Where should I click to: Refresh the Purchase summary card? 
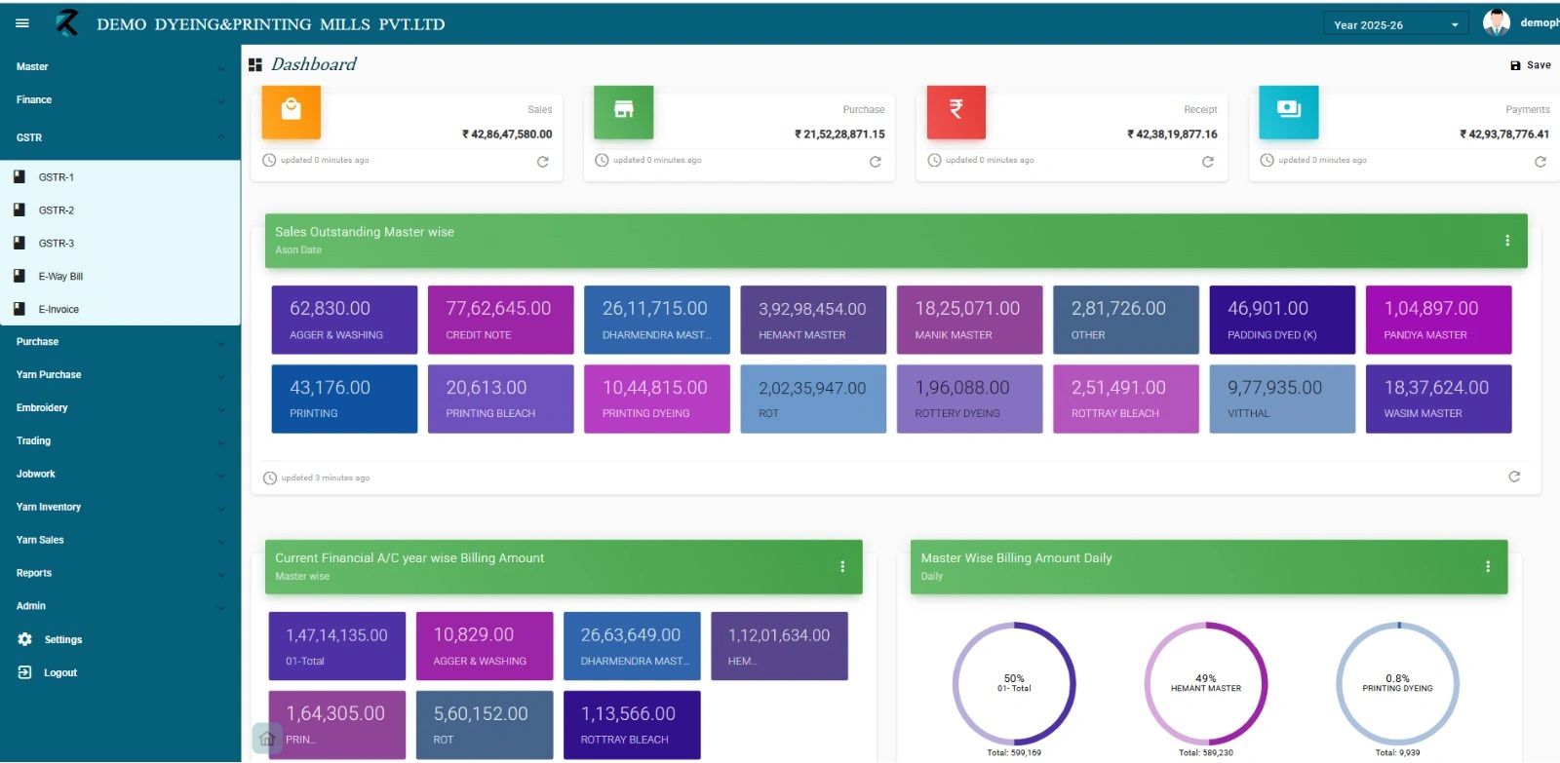[875, 162]
